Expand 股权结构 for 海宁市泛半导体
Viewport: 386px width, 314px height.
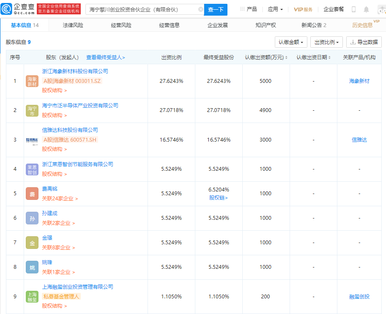point(55,115)
